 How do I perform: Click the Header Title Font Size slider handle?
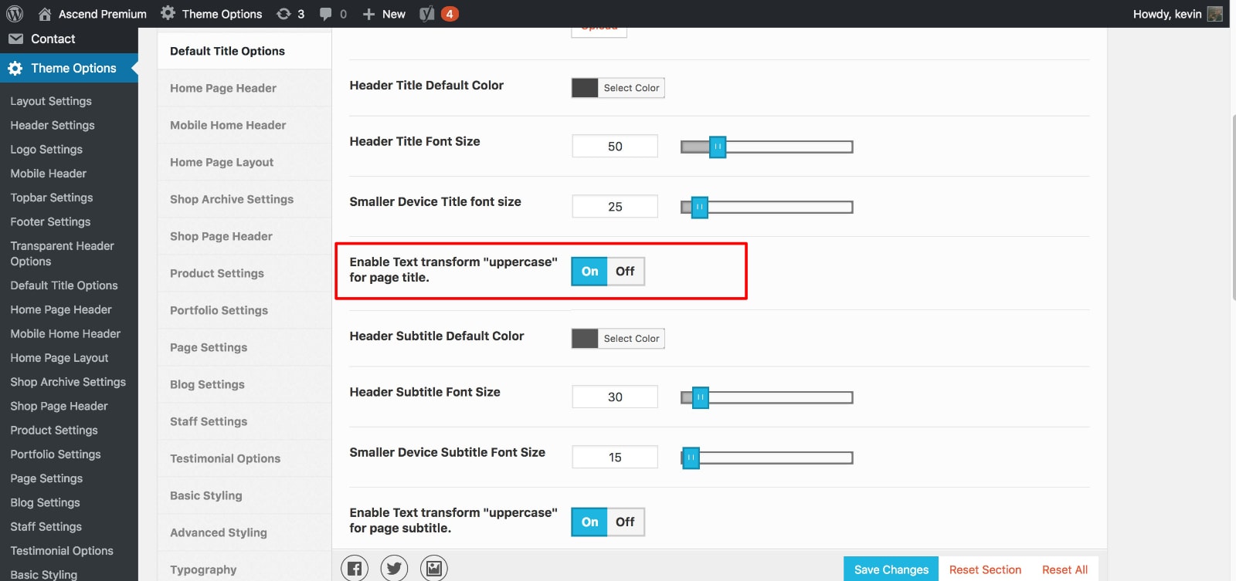coord(718,147)
